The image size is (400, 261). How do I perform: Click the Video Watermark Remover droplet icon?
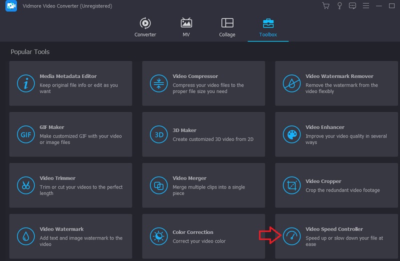click(x=291, y=83)
